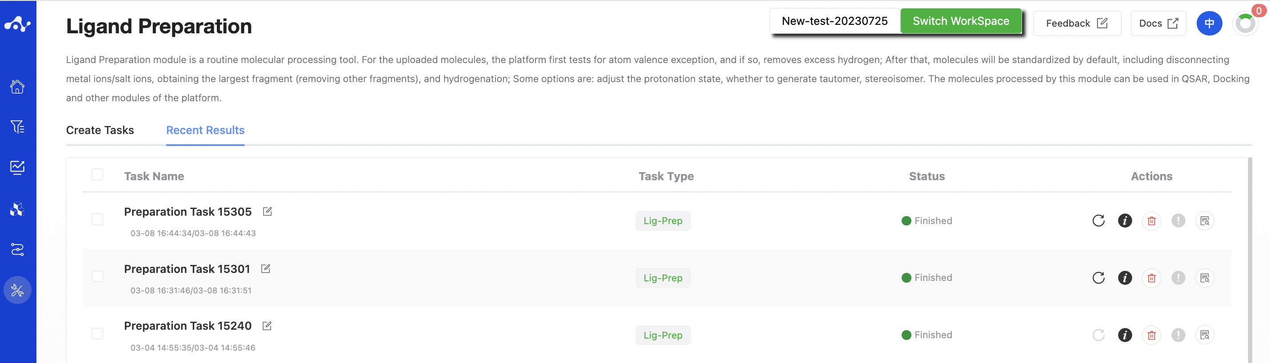Delete Preparation Task 15240 with the trash icon
This screenshot has width=1270, height=363.
[x=1151, y=335]
